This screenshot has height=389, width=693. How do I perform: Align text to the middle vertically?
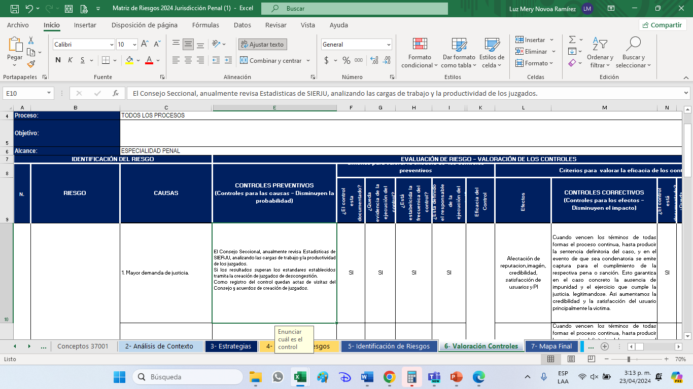coord(188,44)
